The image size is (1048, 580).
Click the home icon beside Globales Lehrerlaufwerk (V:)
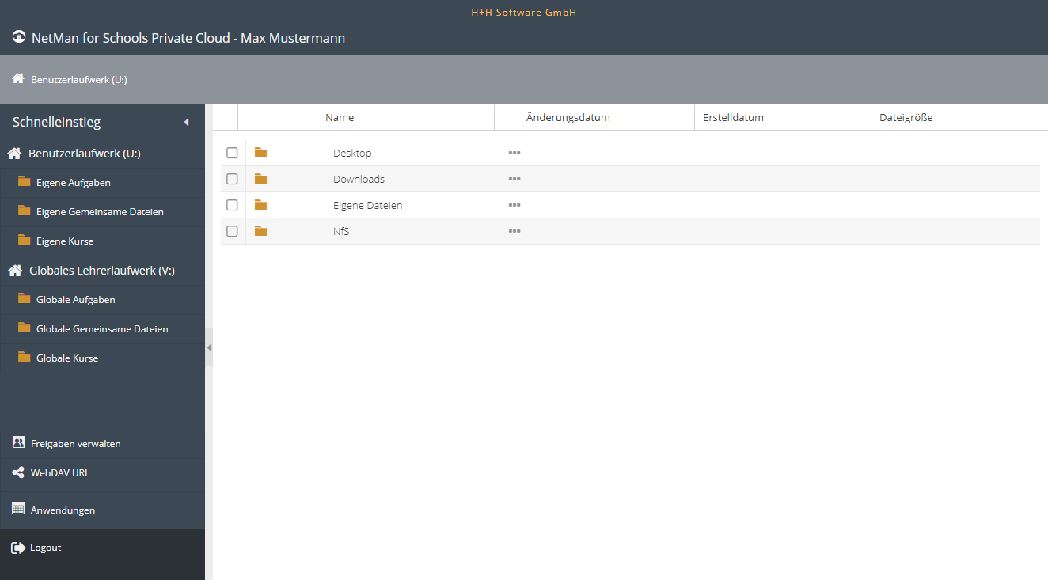coord(14,271)
